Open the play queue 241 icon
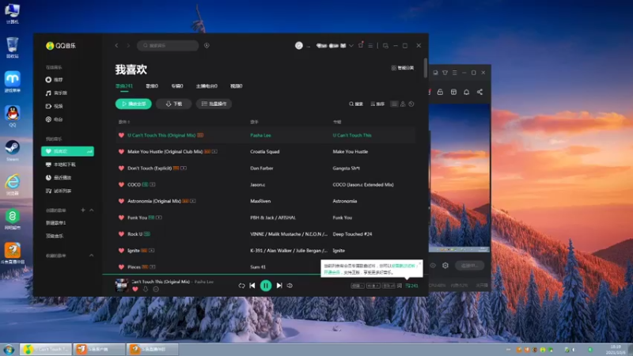Image resolution: width=633 pixels, height=356 pixels. tap(411, 286)
